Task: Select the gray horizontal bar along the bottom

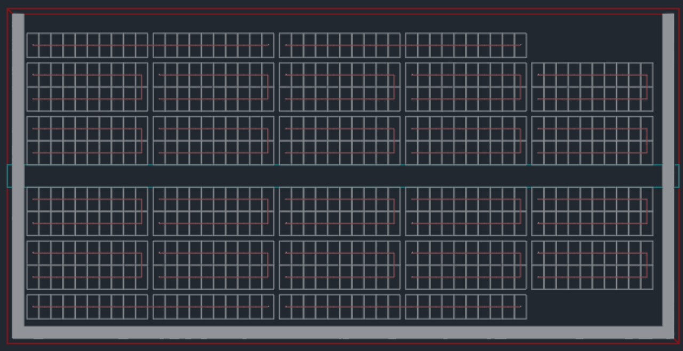Action: tap(341, 333)
